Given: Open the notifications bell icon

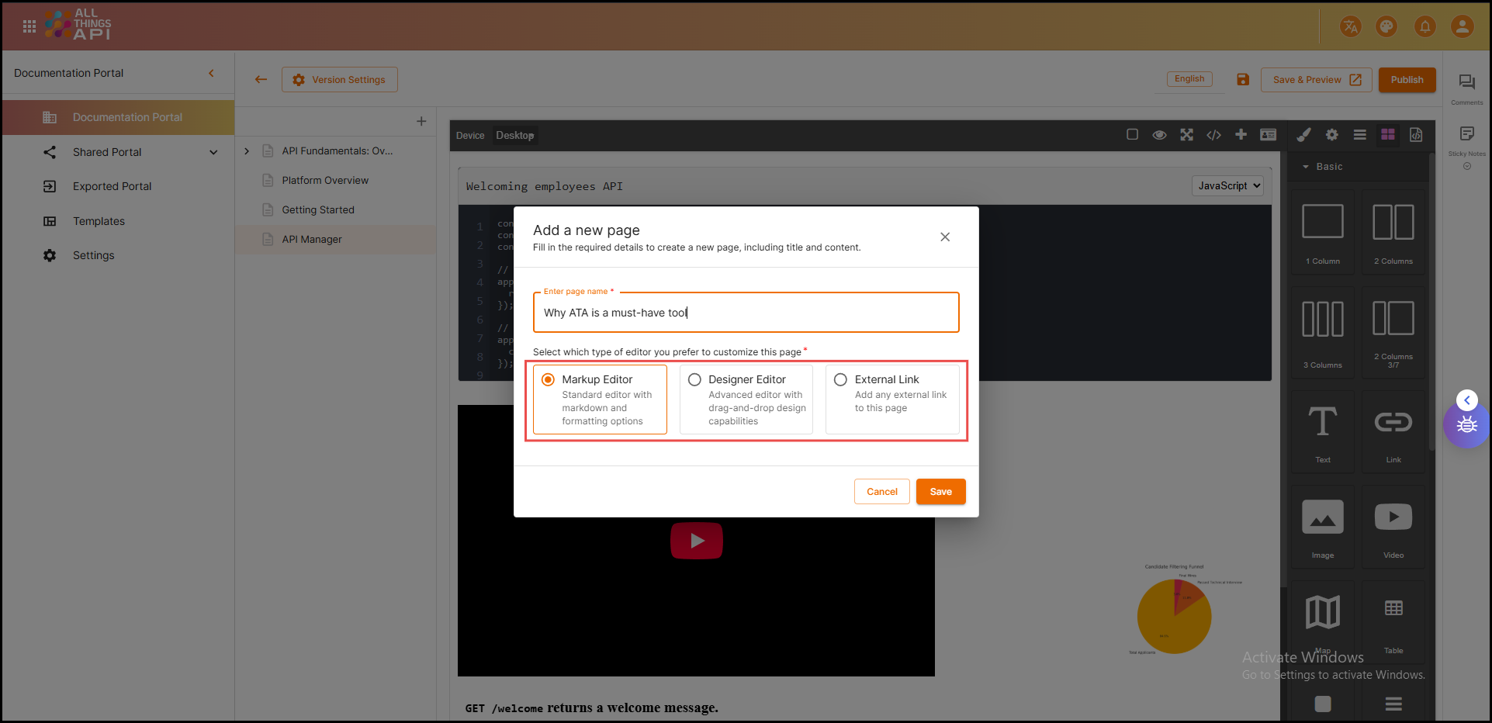Looking at the screenshot, I should (x=1424, y=27).
